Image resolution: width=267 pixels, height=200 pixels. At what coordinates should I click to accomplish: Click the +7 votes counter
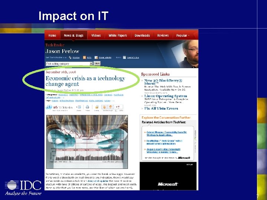point(118,107)
